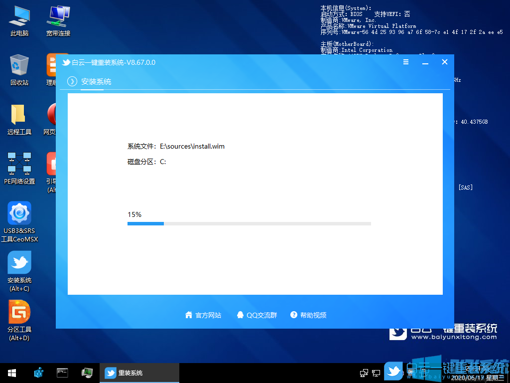Screen dimensions: 510x383
Task: Open Command Prompt from the taskbar
Action: click(62, 372)
